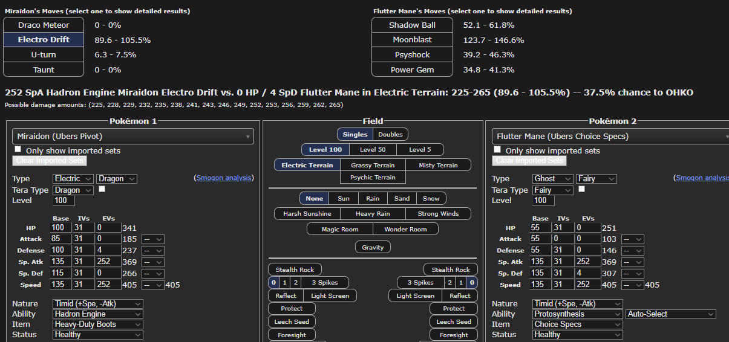Open Flutter Mane's Fairy second type dropdown
The height and width of the screenshot is (342, 729).
pyautogui.click(x=597, y=179)
